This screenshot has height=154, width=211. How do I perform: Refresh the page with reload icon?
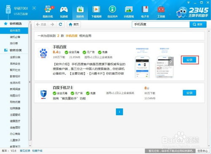[60, 24]
